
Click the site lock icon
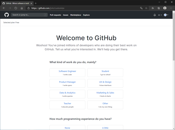pos(28,8)
